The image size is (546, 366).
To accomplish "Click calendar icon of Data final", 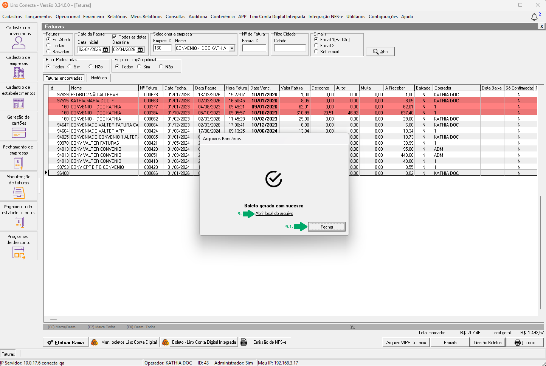I will coord(140,49).
